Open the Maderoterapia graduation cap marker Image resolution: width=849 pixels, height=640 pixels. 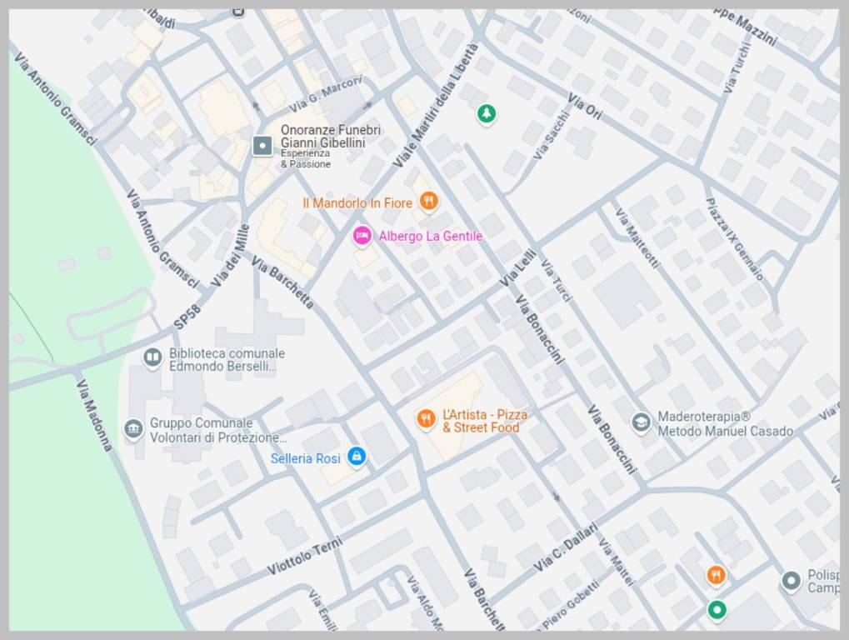(x=641, y=422)
